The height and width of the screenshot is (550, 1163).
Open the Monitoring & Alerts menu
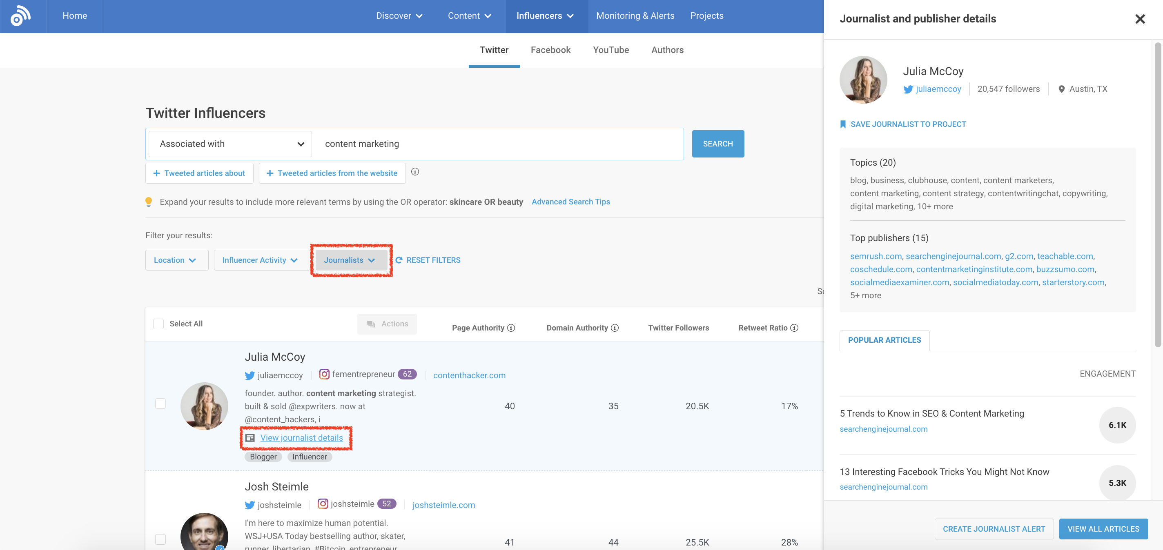[635, 16]
